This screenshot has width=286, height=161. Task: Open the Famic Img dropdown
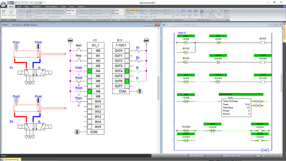point(75,10)
